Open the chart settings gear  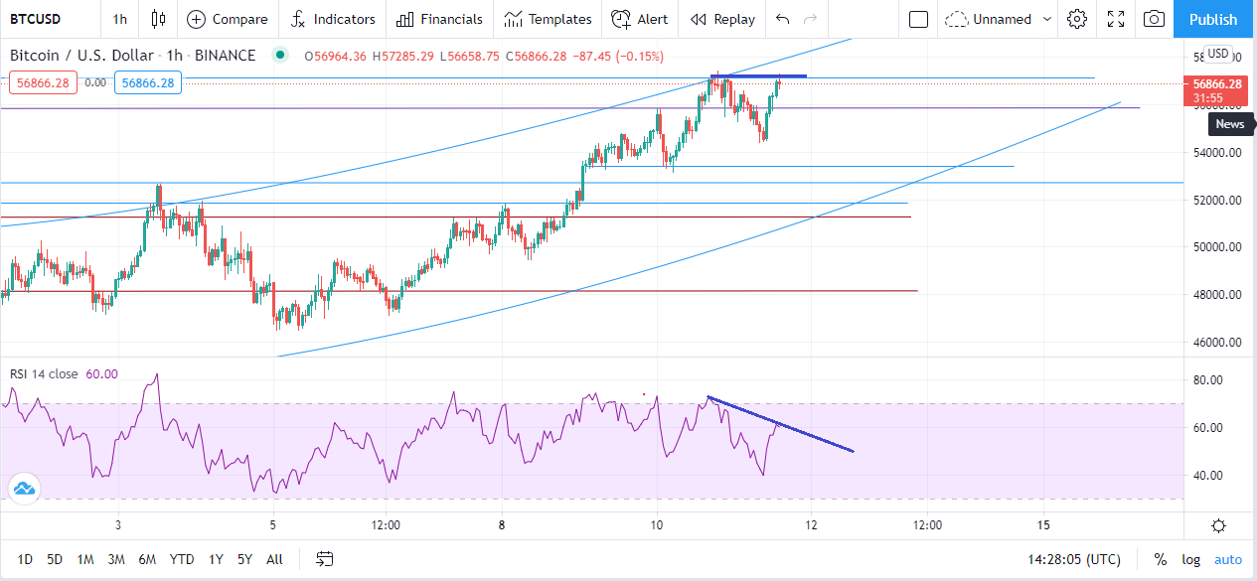(x=1077, y=19)
